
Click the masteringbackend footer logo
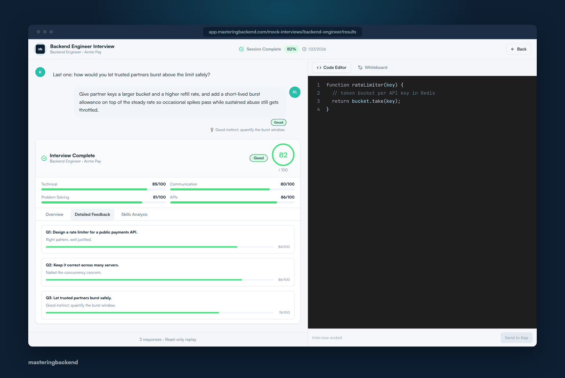tap(53, 362)
